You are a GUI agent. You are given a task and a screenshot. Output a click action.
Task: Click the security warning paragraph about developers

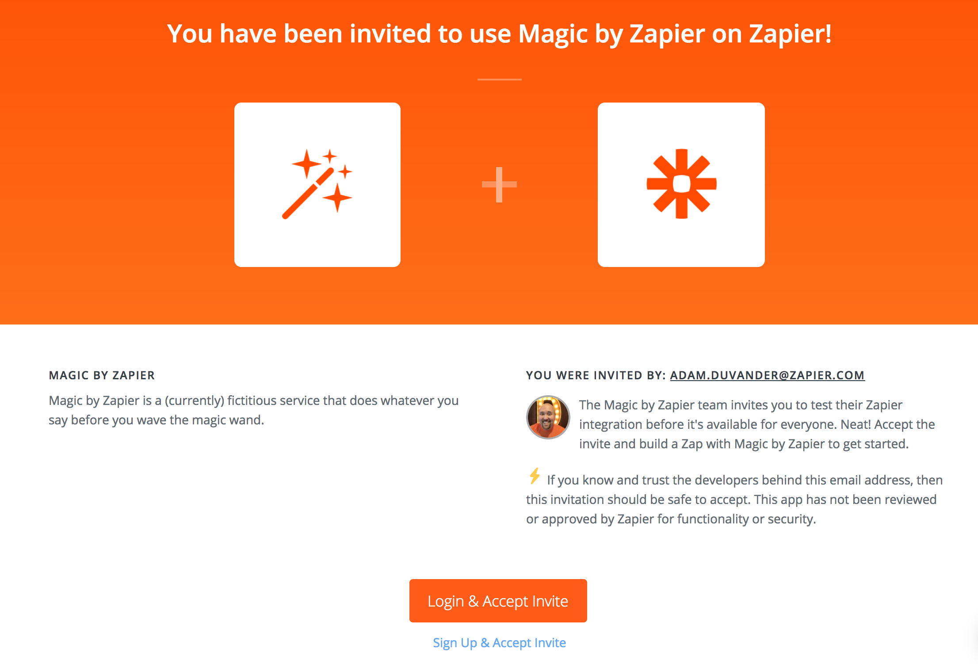pyautogui.click(x=734, y=500)
